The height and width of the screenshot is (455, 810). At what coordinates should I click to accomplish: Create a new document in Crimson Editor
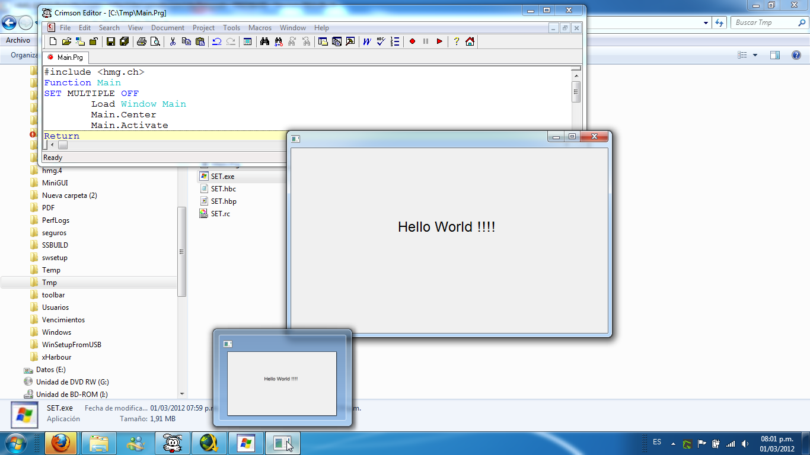(x=53, y=41)
